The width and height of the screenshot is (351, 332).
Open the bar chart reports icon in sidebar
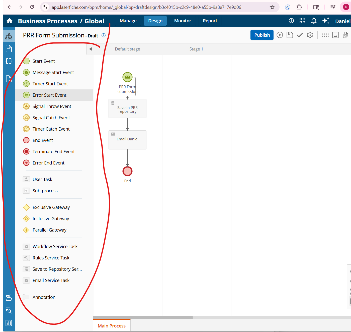coord(9,323)
